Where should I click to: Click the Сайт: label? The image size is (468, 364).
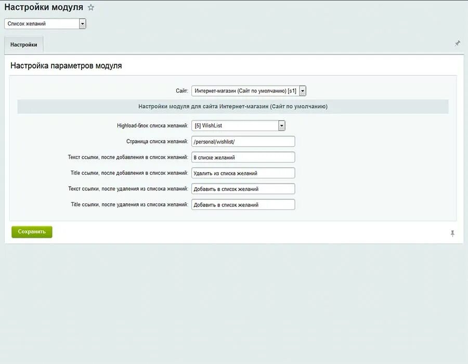click(x=182, y=90)
